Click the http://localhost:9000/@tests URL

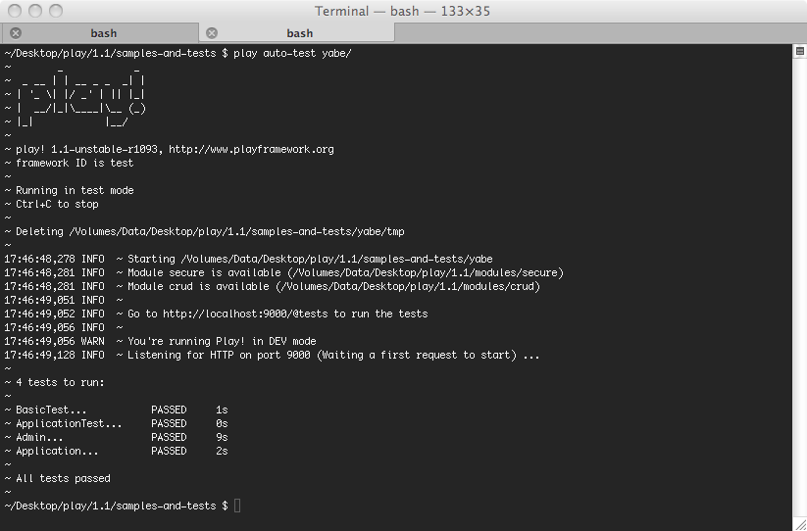pos(245,314)
